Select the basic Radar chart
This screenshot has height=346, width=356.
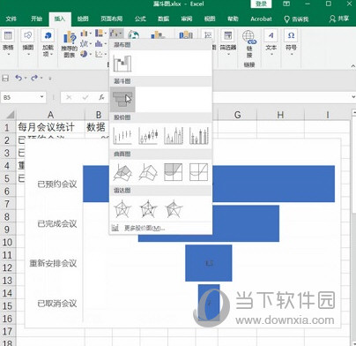click(x=122, y=209)
